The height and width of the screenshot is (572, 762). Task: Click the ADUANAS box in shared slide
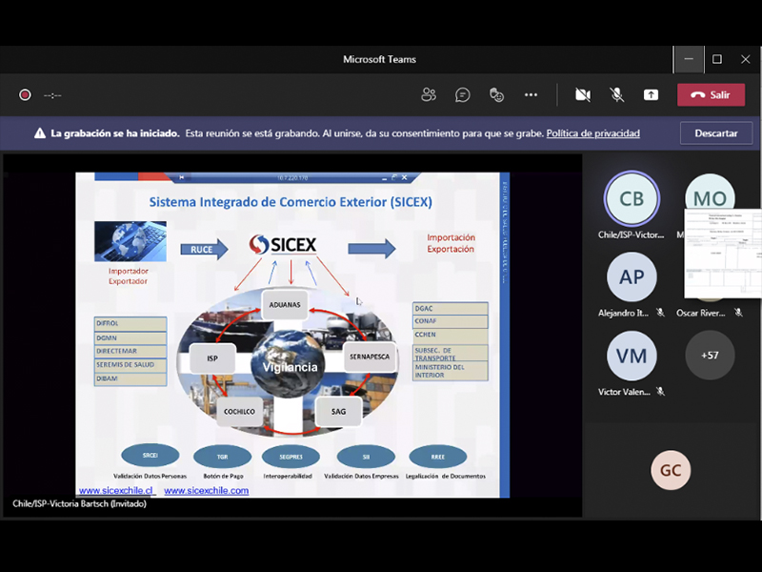(285, 305)
